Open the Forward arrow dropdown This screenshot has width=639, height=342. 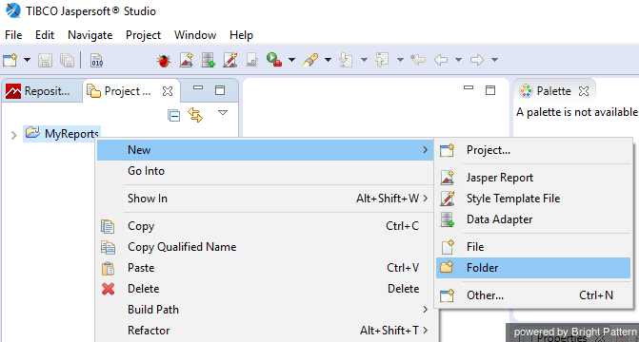coord(494,60)
